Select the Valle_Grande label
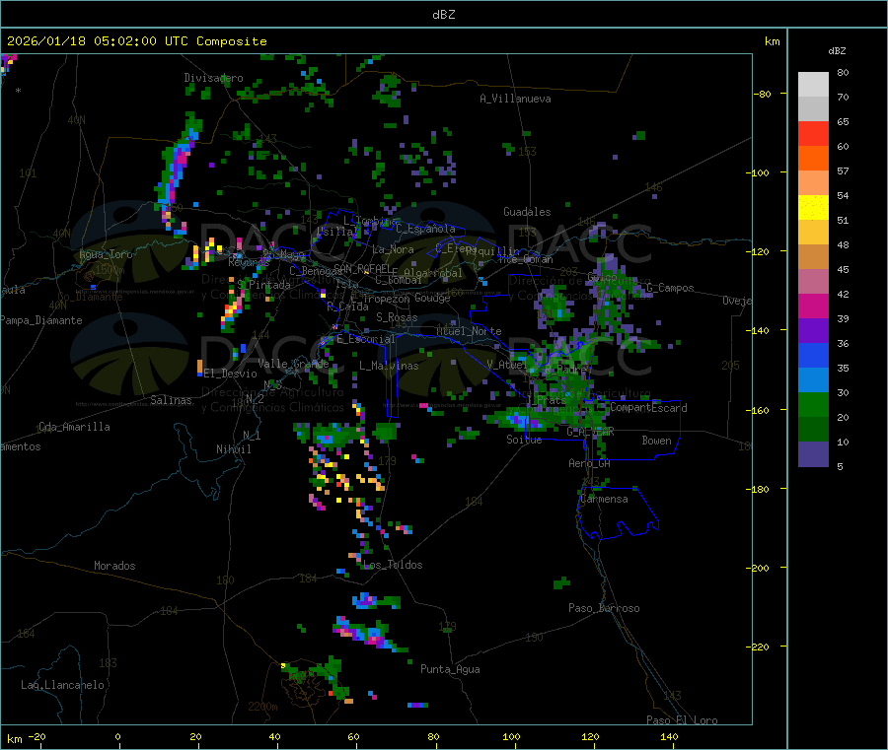 pos(293,364)
